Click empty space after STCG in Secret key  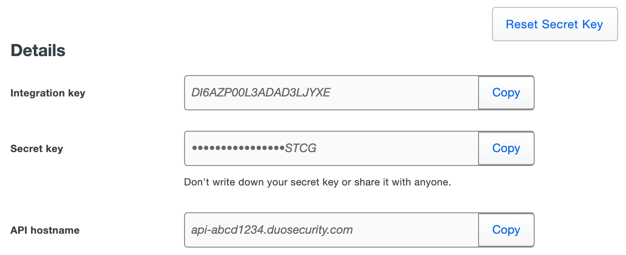pos(394,148)
